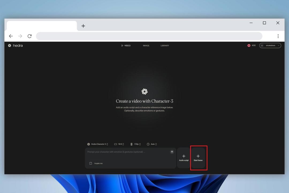Open the browser three-dot menu

[x=278, y=36]
